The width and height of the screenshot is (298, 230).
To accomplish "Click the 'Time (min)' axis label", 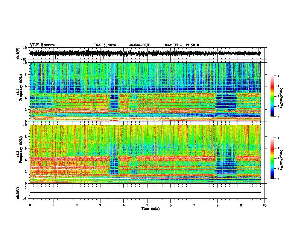I will coord(151,209).
